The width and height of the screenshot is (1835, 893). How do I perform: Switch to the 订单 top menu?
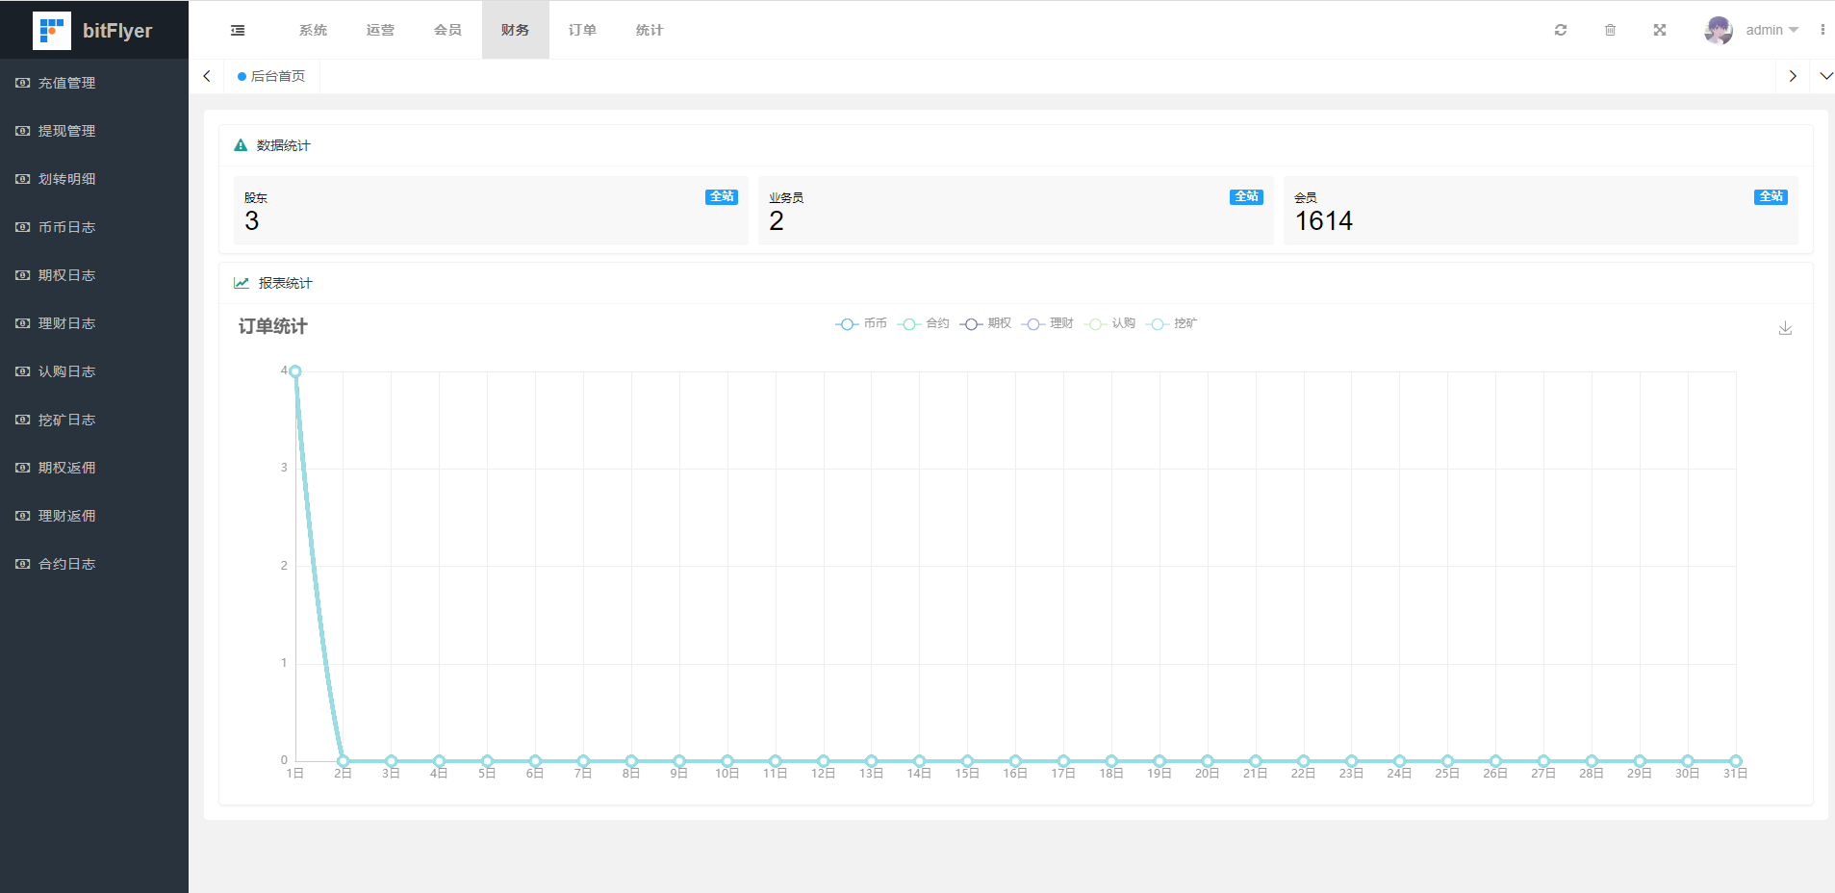(x=582, y=31)
